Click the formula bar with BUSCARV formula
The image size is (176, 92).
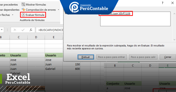point(50,30)
